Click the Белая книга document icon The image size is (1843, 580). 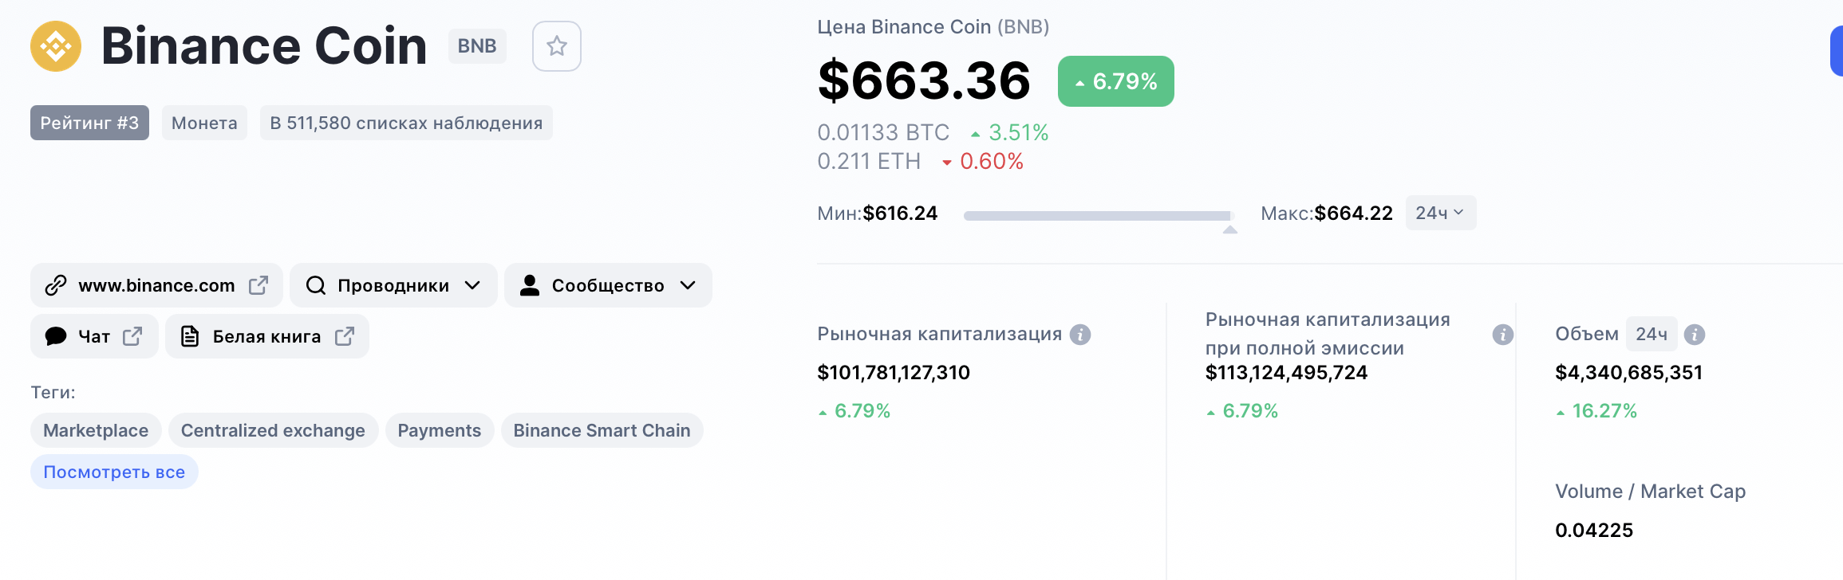pos(190,336)
